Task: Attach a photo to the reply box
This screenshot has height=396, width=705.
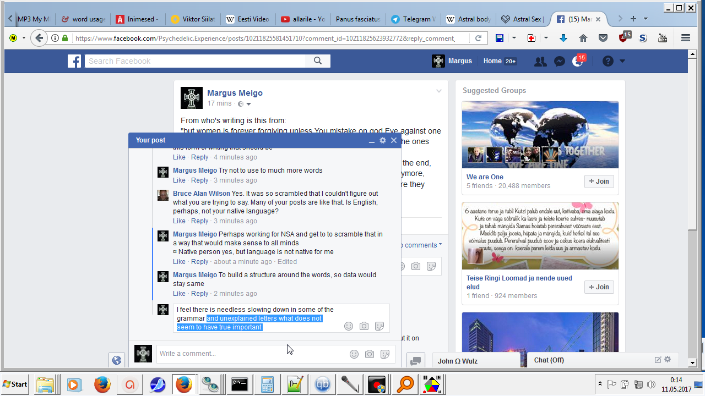Action: (x=364, y=326)
